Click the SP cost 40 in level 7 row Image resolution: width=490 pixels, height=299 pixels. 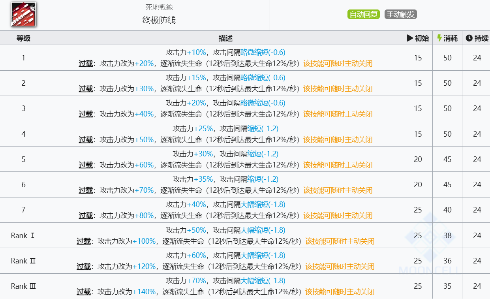[x=447, y=210]
